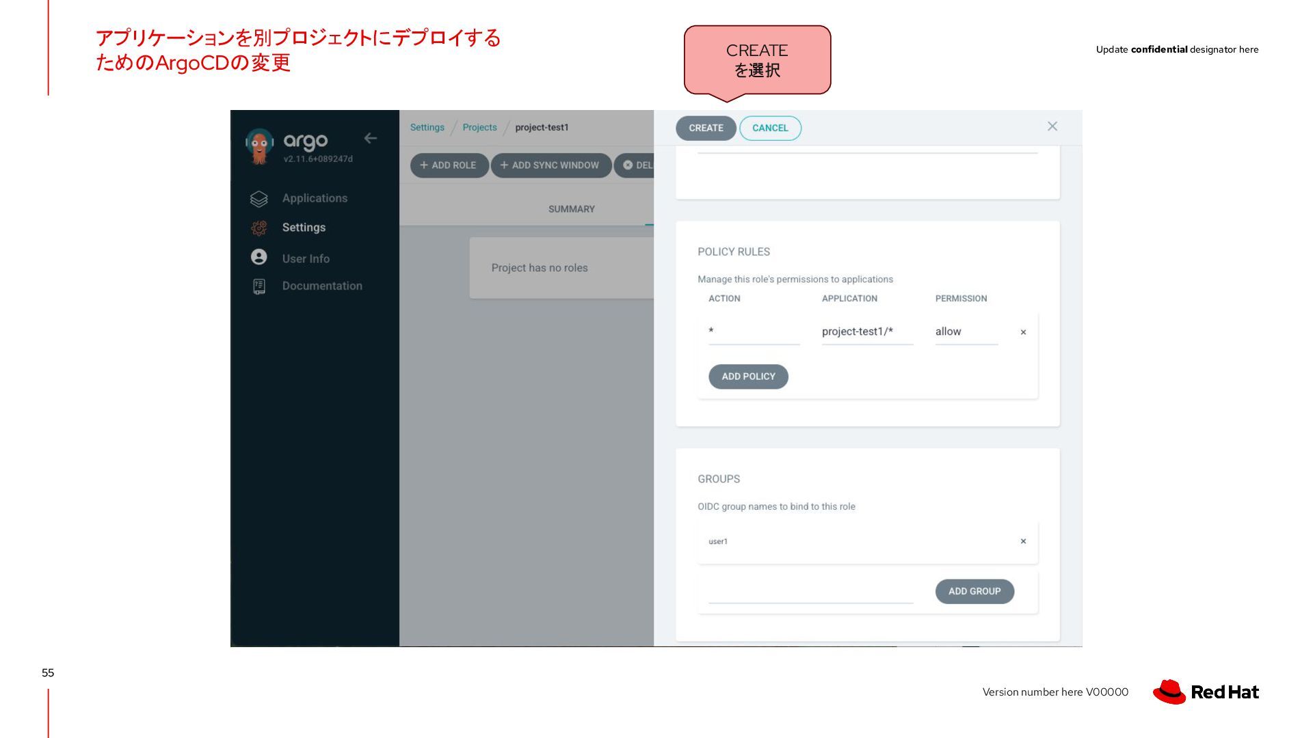This screenshot has width=1313, height=738.
Task: Click 'Project has no roles' text
Action: point(540,268)
